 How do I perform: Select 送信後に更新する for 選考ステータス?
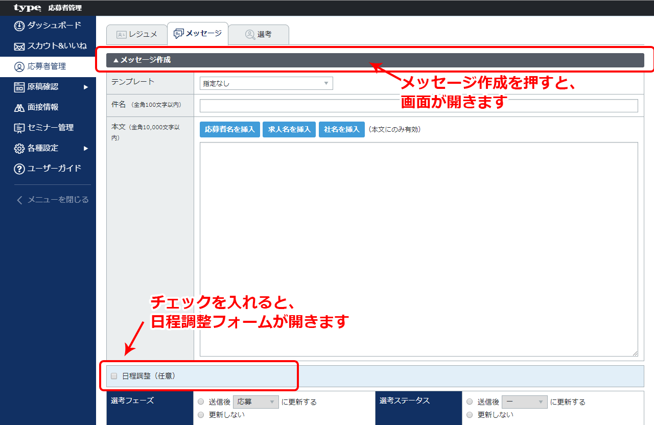click(469, 402)
